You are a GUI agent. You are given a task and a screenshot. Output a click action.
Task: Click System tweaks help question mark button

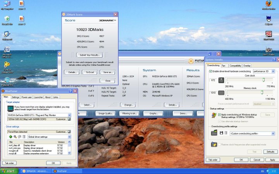pos(274,60)
